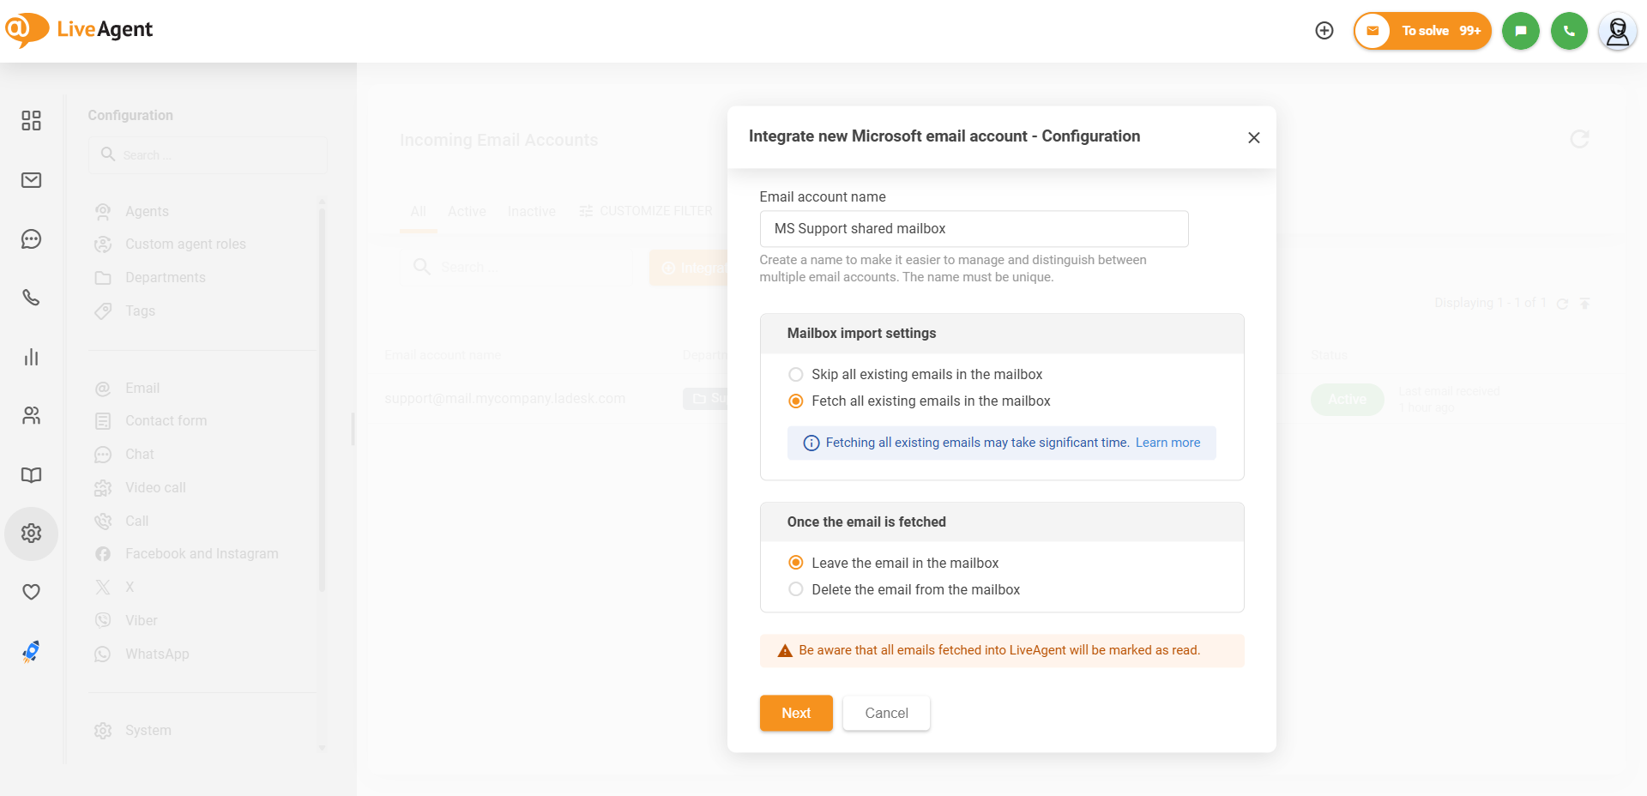Click the Cancel button
Image resolution: width=1647 pixels, height=796 pixels.
pyautogui.click(x=886, y=713)
